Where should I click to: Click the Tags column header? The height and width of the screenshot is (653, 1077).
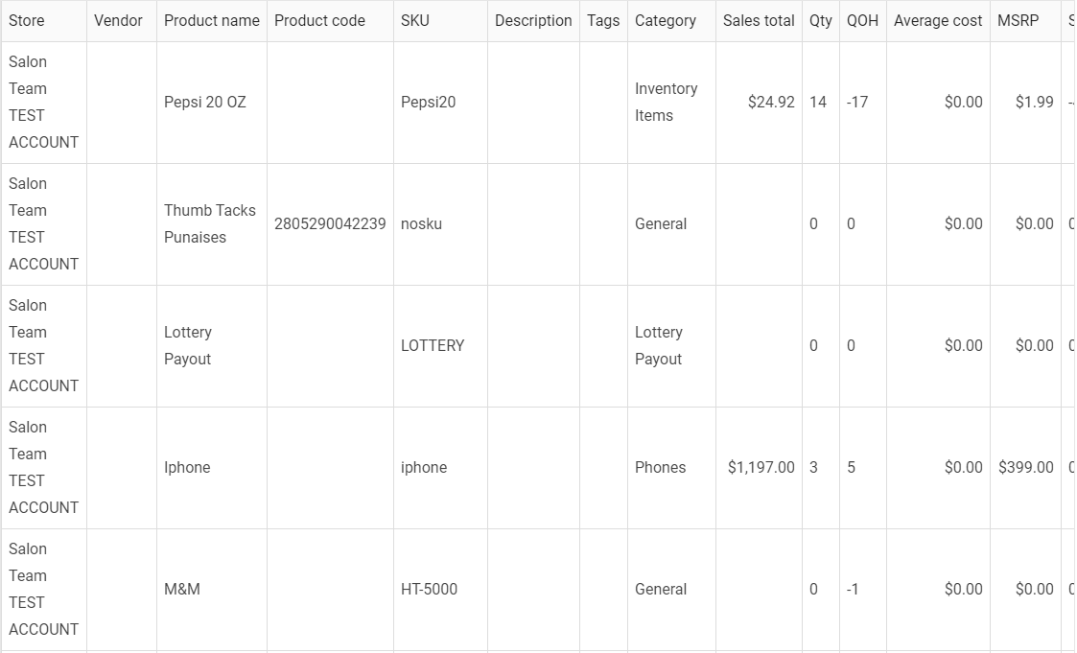[x=603, y=20]
